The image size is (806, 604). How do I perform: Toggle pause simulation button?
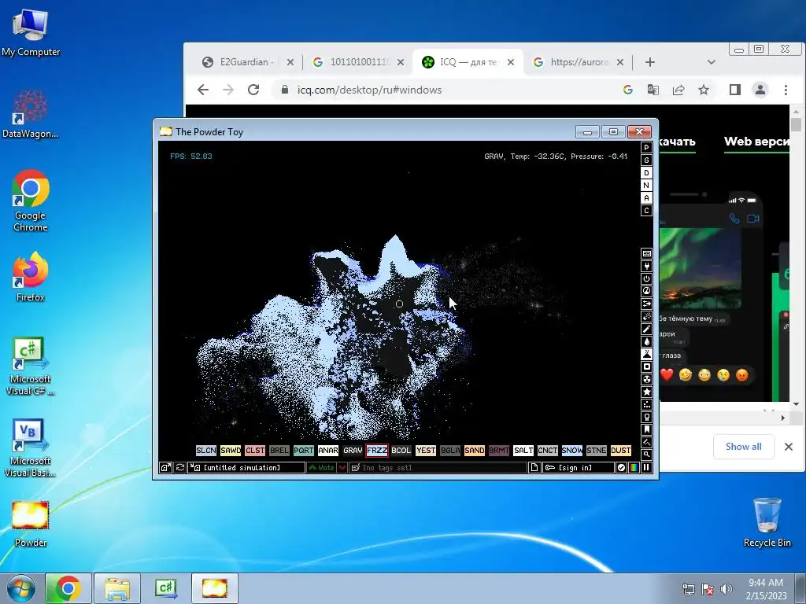pyautogui.click(x=647, y=467)
